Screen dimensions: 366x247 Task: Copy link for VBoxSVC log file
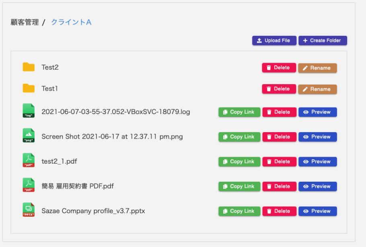pyautogui.click(x=239, y=112)
